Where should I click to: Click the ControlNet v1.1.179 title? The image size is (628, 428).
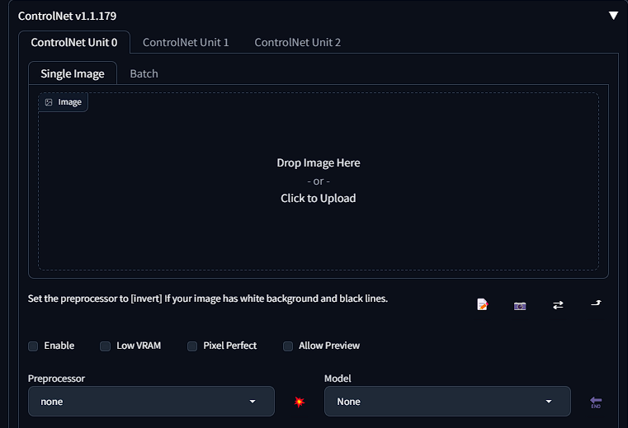[68, 16]
